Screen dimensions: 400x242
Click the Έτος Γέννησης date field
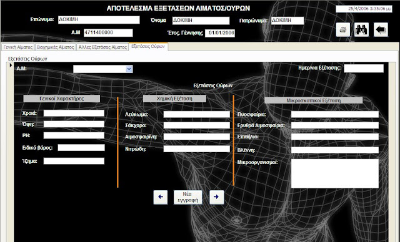[x=220, y=33]
